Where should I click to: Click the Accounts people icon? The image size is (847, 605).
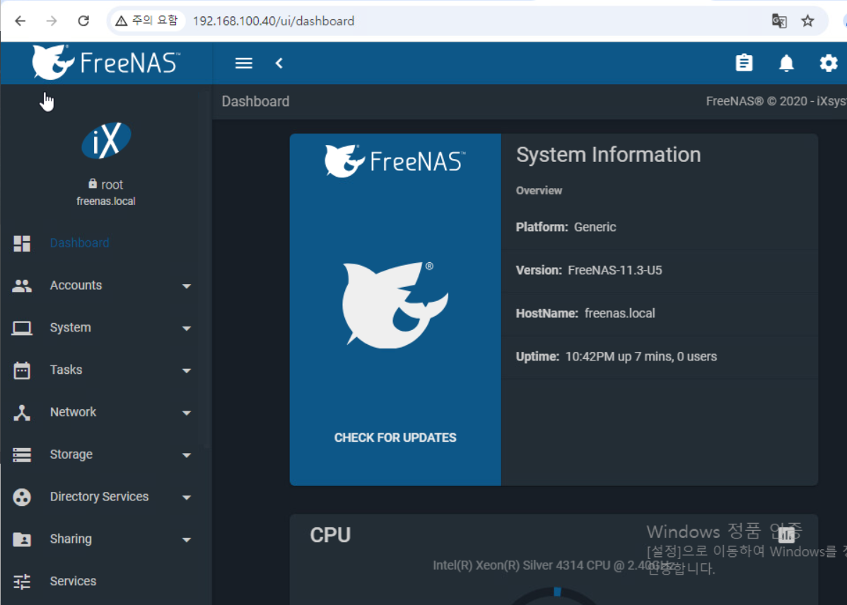(22, 286)
